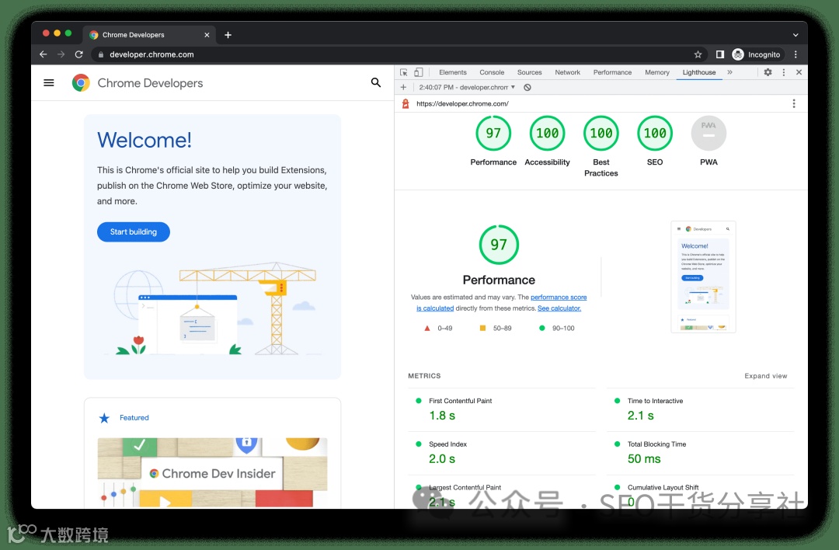Select the DevTools inspect element tool
This screenshot has height=550, width=839.
403,72
